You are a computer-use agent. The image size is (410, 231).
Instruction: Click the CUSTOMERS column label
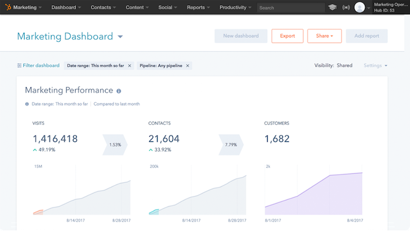(x=276, y=123)
